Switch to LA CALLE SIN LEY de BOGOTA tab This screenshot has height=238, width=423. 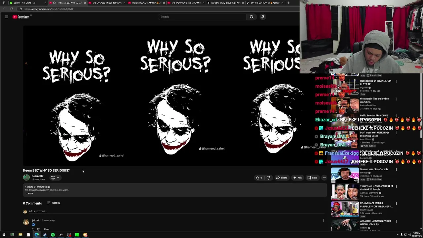[106, 3]
